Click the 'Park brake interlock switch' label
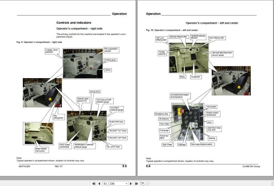This screenshot has height=186, width=274. [x=202, y=144]
